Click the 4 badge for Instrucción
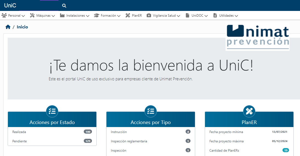Image resolution: width=300 pixels, height=156 pixels. [x=188, y=132]
